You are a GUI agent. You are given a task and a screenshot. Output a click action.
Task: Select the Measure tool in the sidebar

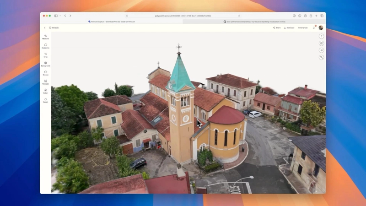pos(45,37)
